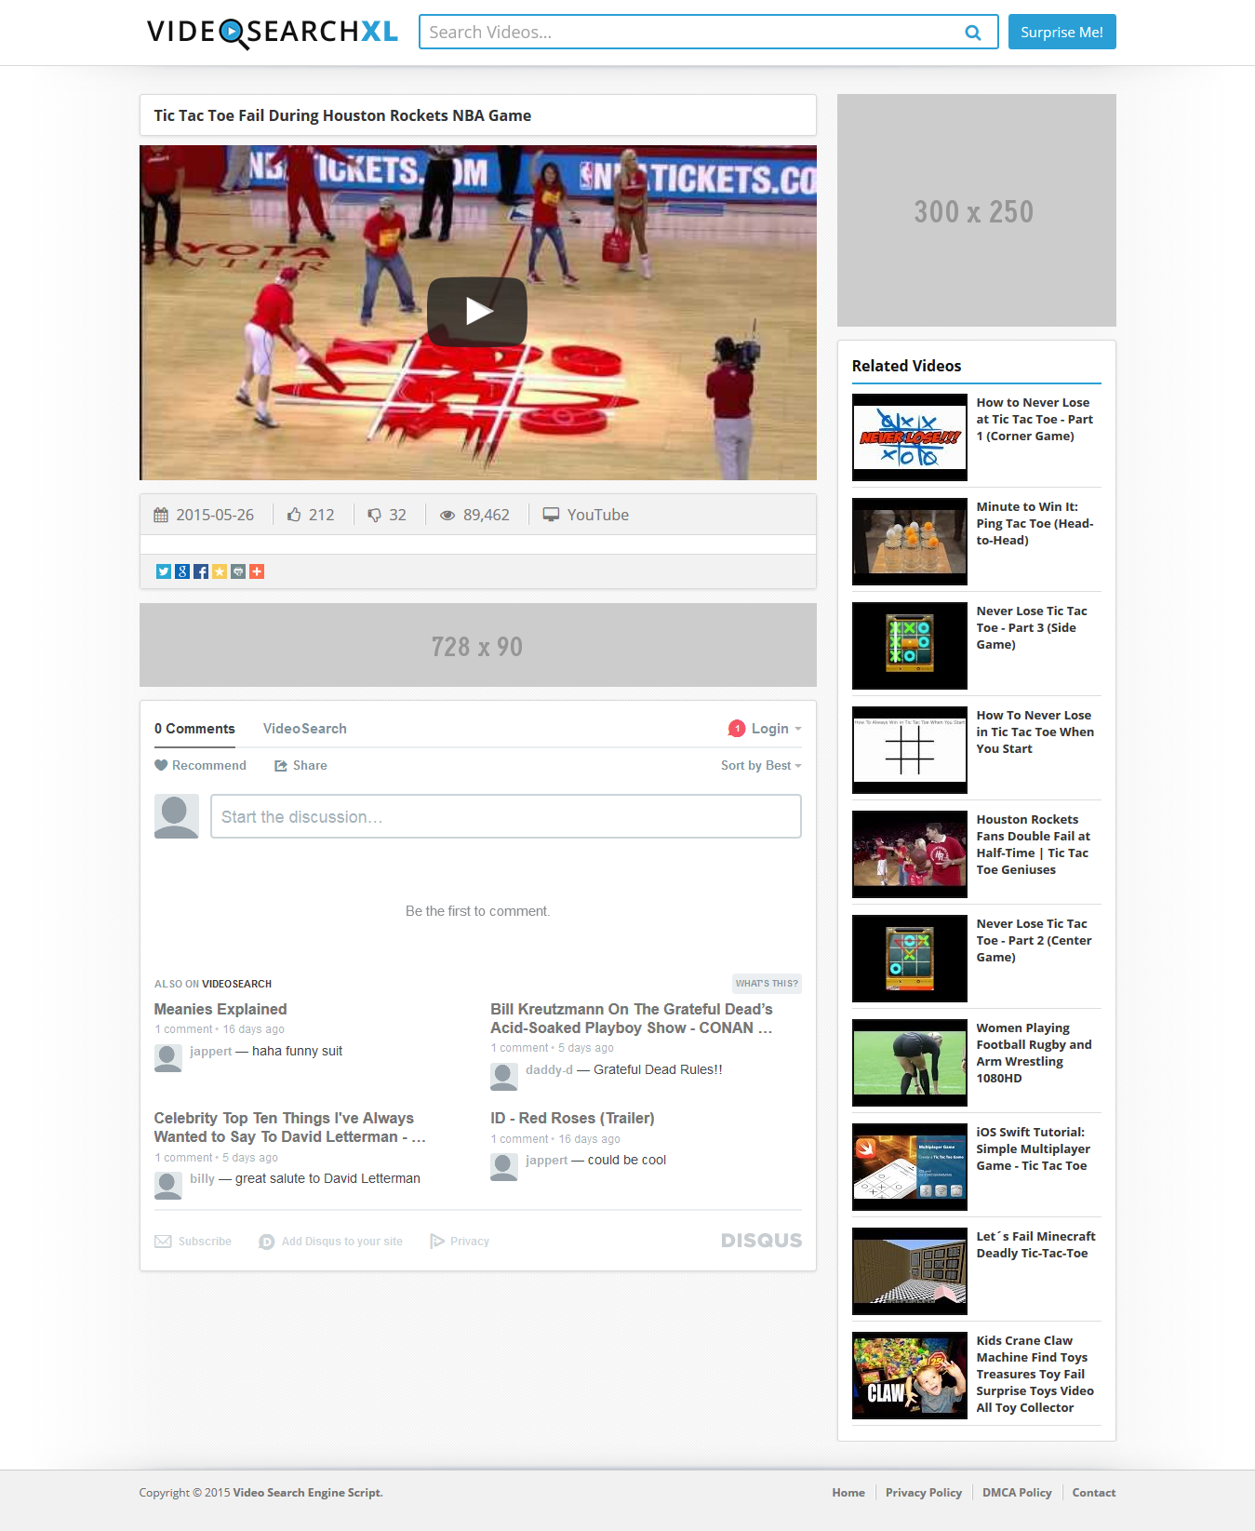Click the search magnifier icon
1255x1531 pixels.
click(x=973, y=33)
